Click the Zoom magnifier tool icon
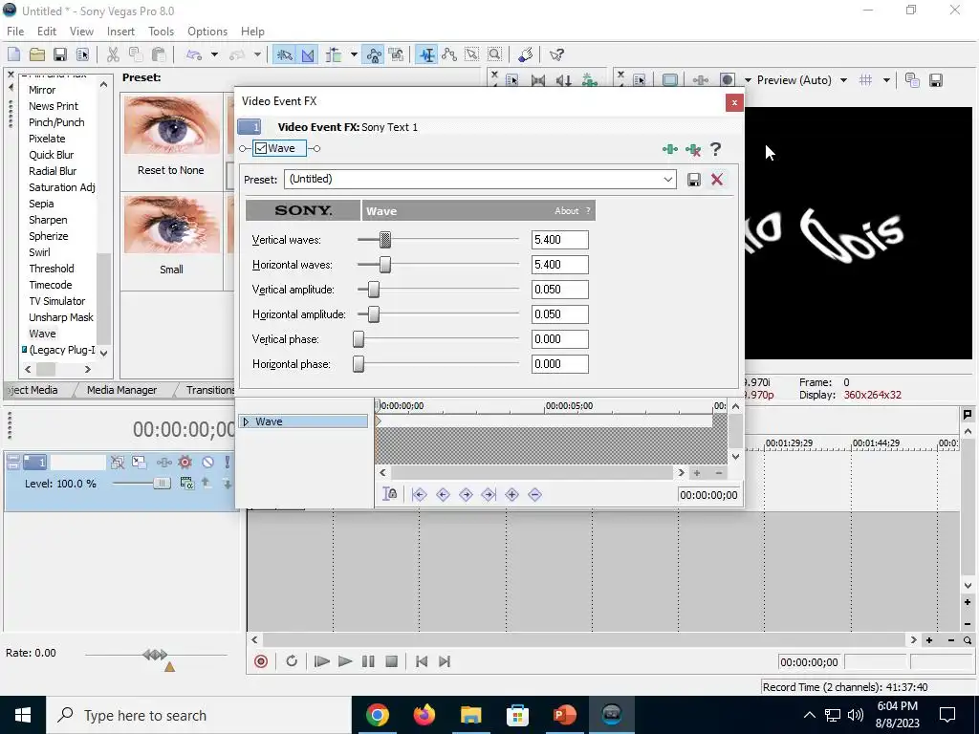979x734 pixels. pos(494,54)
